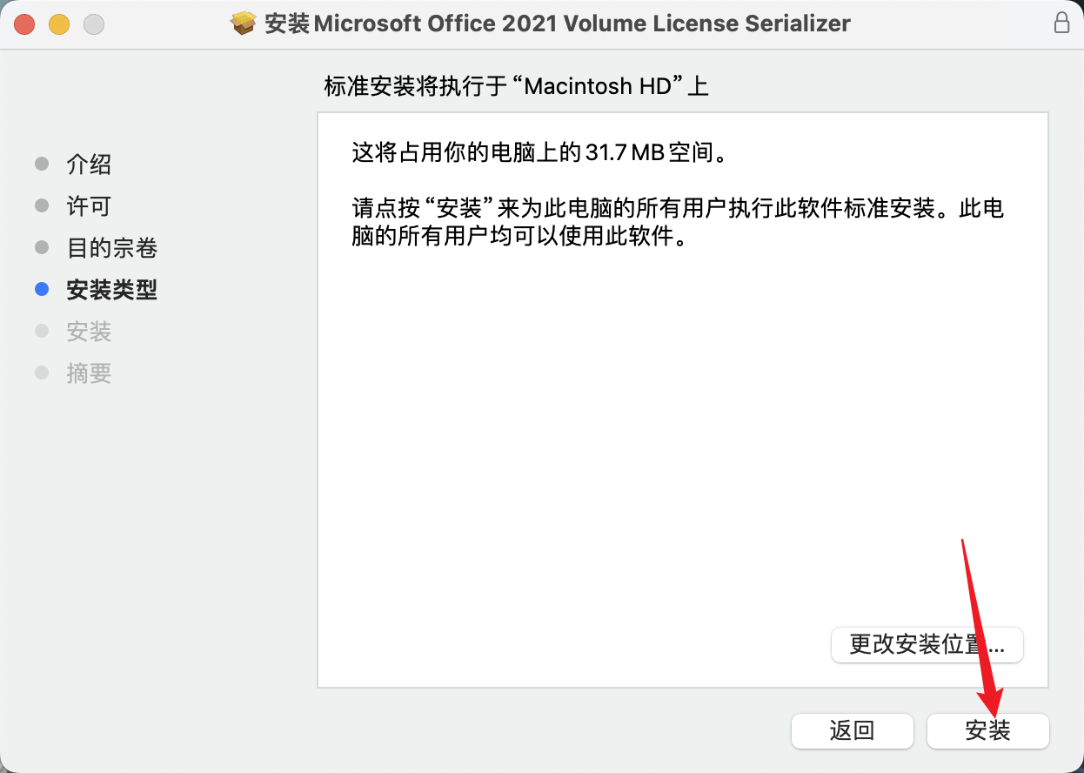Open 更改安装位置… options

(927, 645)
